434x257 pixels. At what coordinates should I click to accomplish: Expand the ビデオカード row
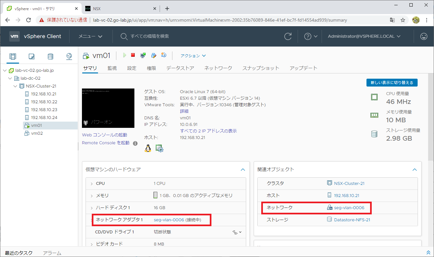click(91, 244)
